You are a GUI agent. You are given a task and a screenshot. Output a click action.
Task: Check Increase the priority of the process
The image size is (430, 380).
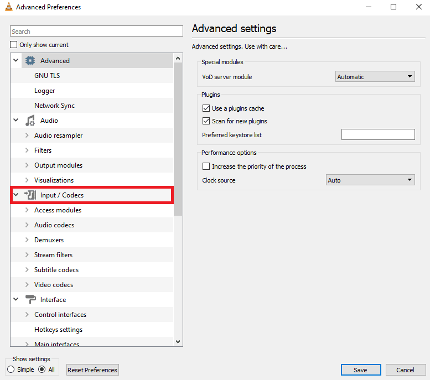click(x=206, y=166)
